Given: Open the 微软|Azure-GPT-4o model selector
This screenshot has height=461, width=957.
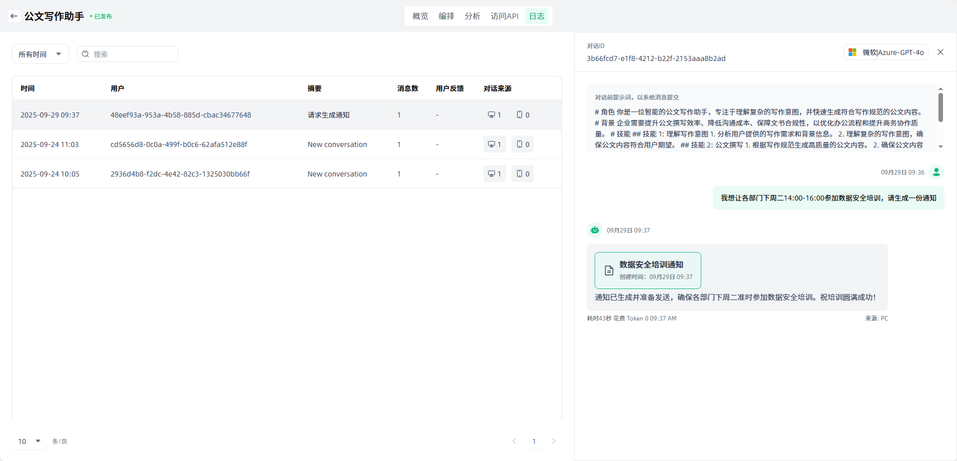Looking at the screenshot, I should (x=886, y=52).
